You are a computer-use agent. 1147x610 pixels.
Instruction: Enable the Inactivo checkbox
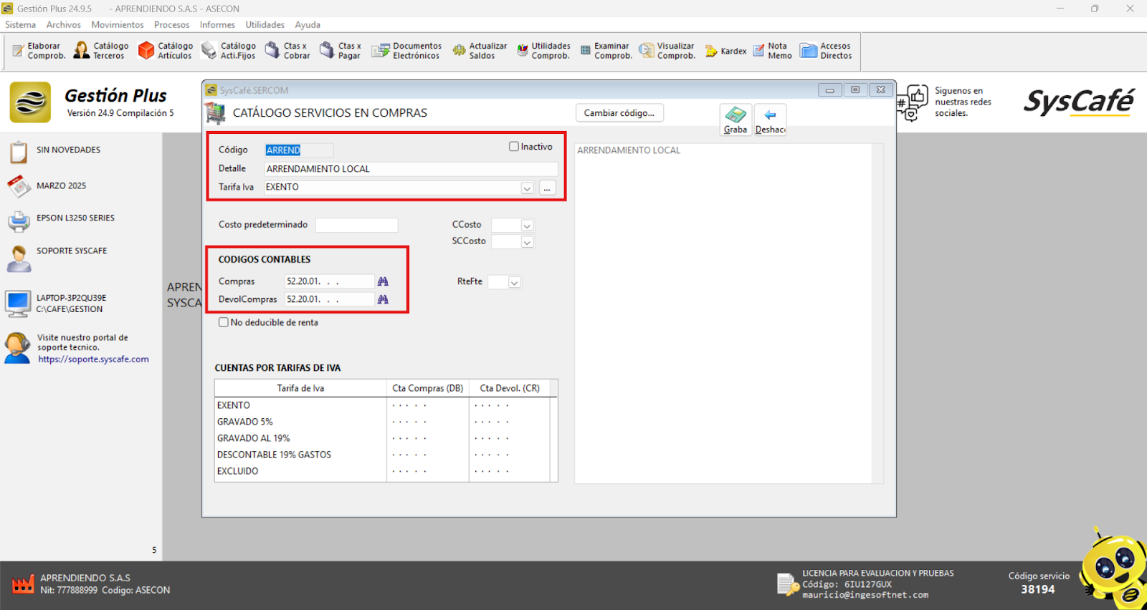pos(514,147)
